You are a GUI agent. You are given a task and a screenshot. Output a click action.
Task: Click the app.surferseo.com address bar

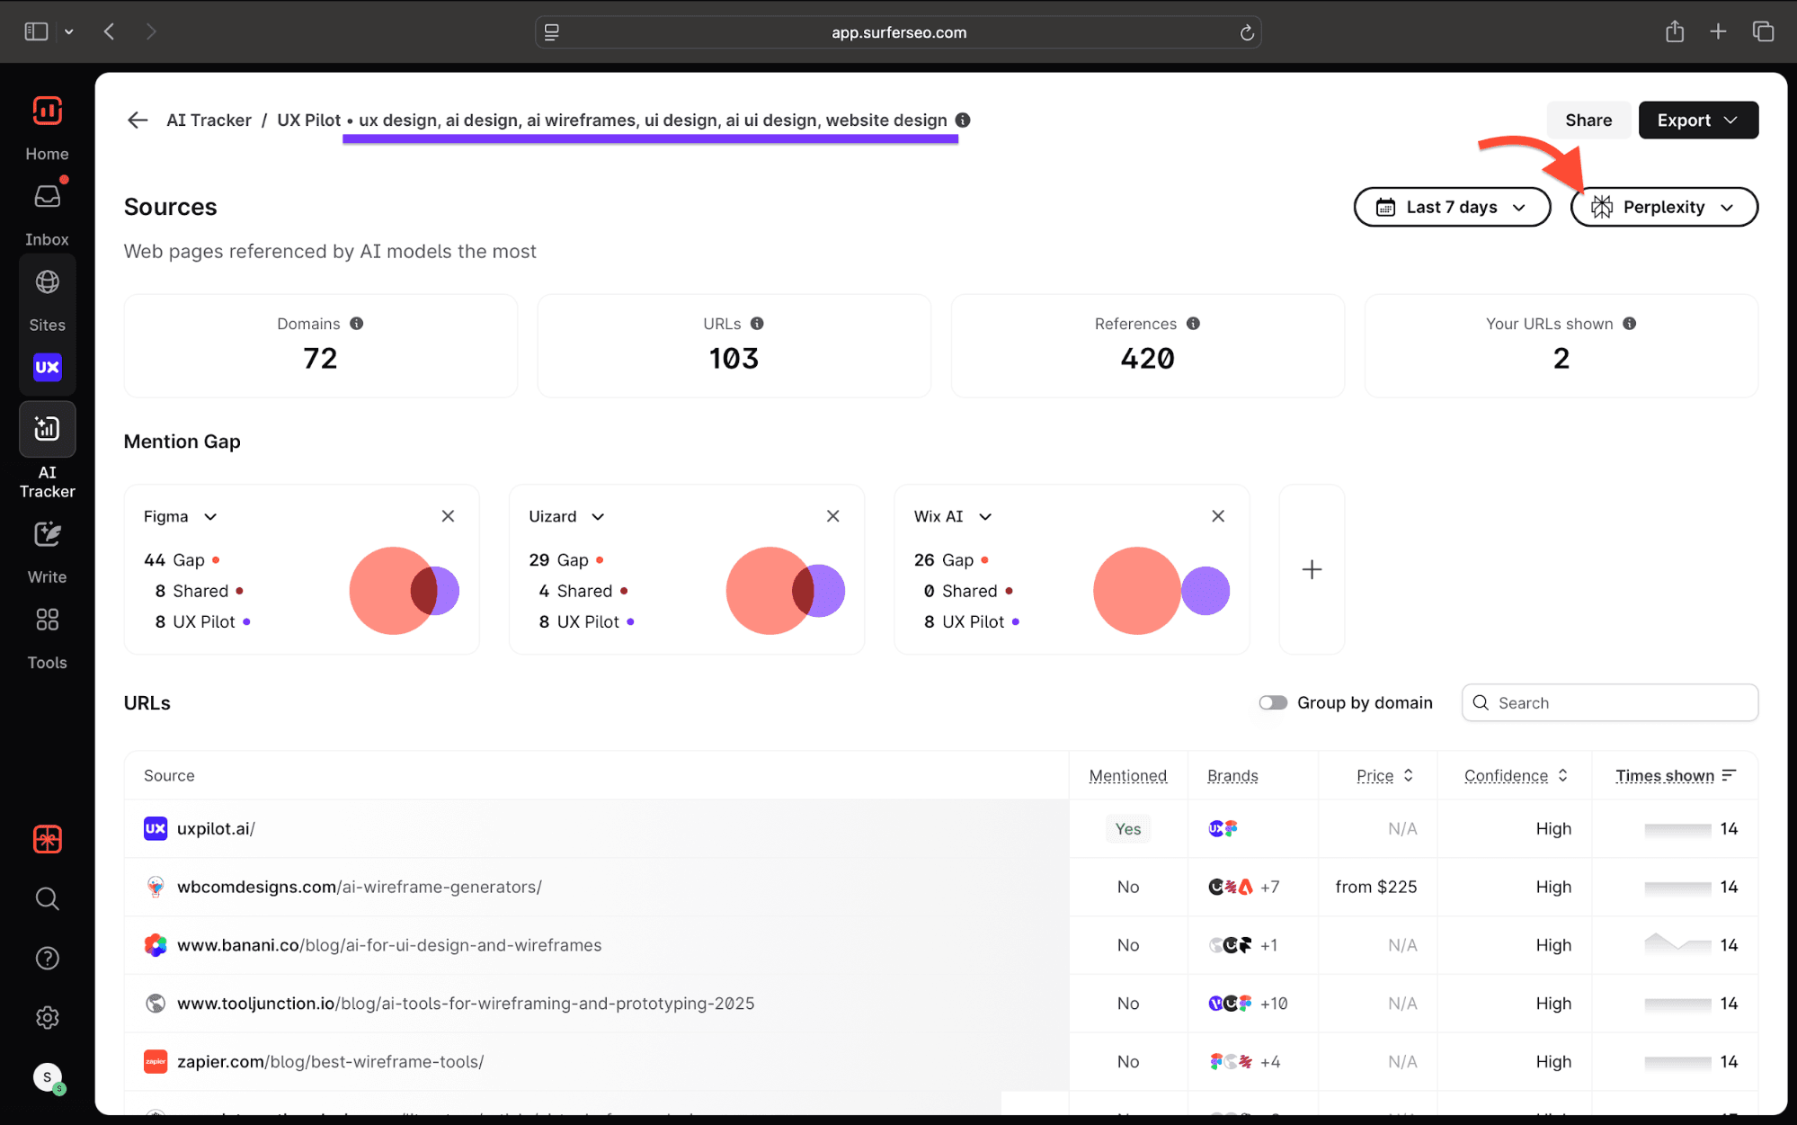(x=898, y=32)
